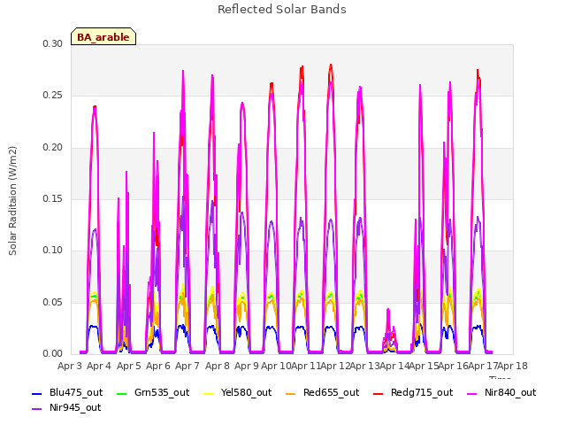566x425 pixels.
Task: Click the Apr 17 x-axis label
Action: click(483, 367)
